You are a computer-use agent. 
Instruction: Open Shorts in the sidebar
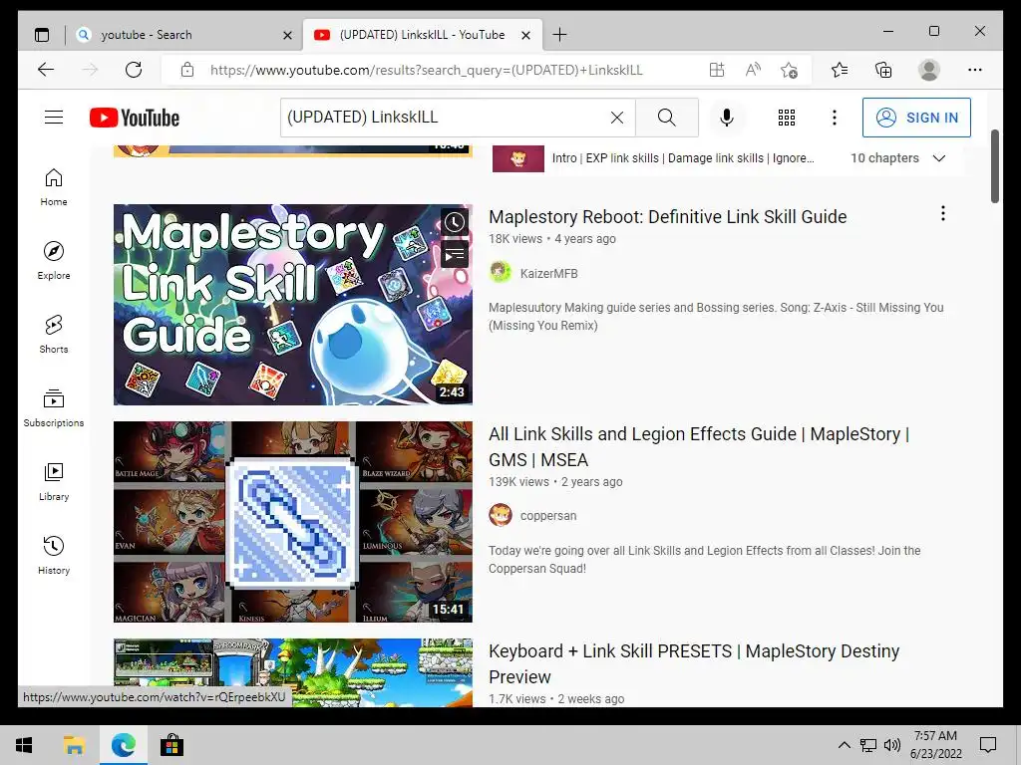[54, 335]
